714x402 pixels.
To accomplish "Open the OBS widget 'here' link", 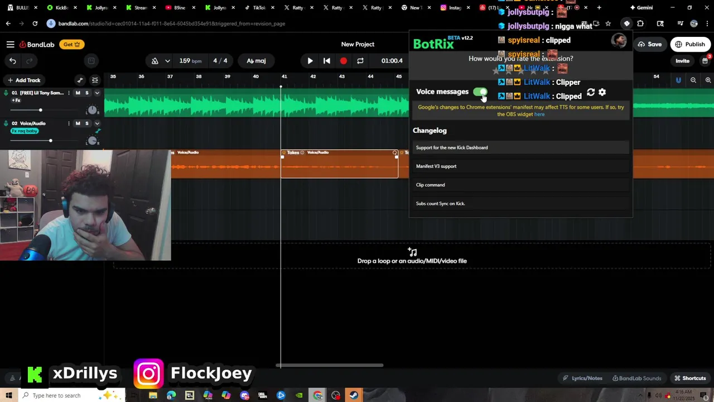I will point(539,114).
